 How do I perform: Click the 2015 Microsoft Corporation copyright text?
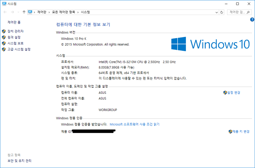click(95, 44)
